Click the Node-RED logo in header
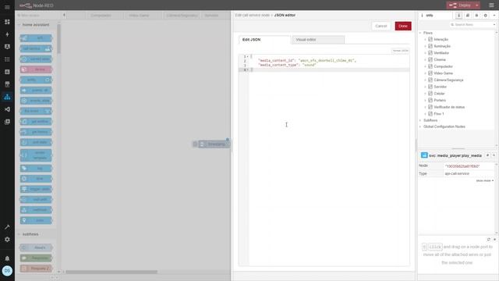This screenshot has height=281, width=499. click(37, 5)
